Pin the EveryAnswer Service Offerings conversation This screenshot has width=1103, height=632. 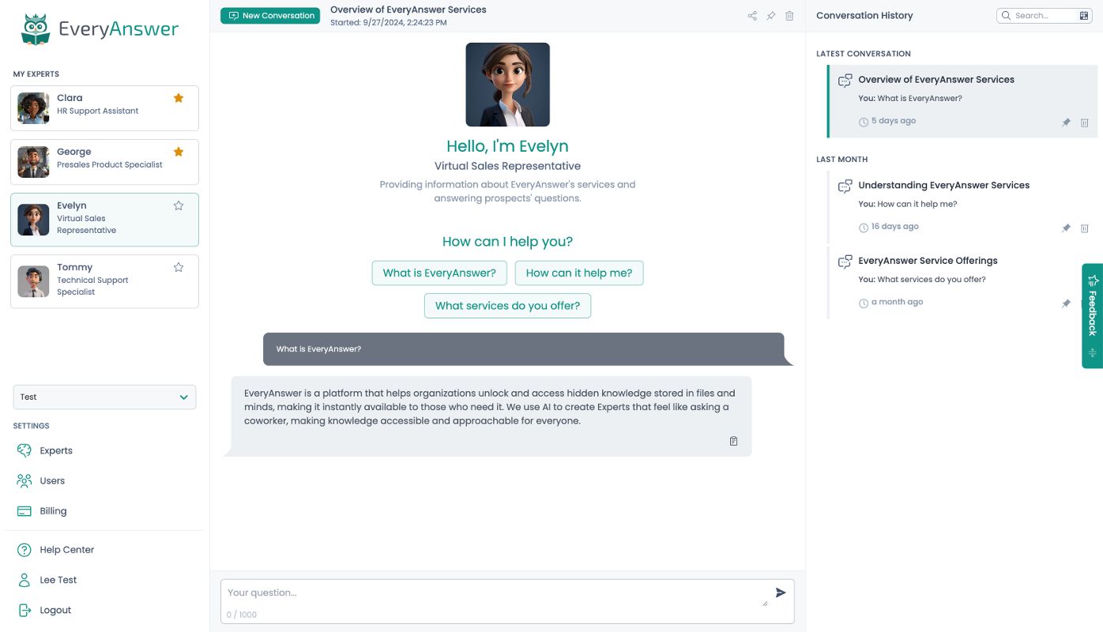(1066, 303)
